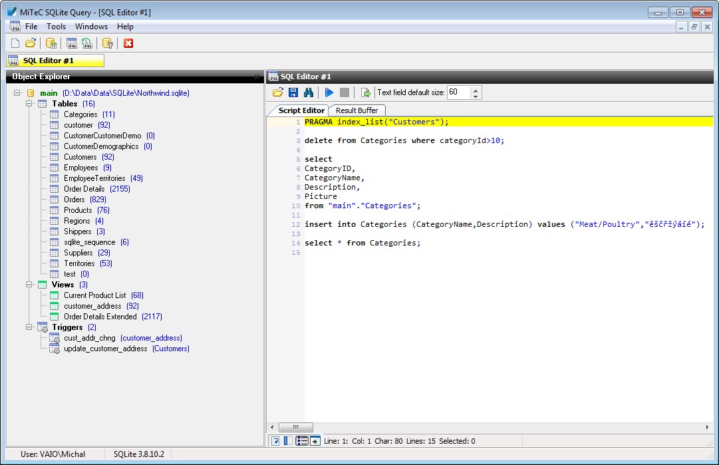Click the database maintenance wrench icon
The width and height of the screenshot is (719, 465).
(x=108, y=43)
